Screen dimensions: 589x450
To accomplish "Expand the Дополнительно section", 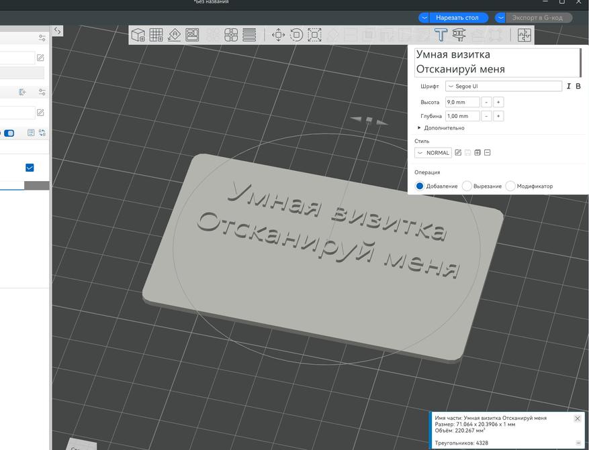I will (x=441, y=128).
